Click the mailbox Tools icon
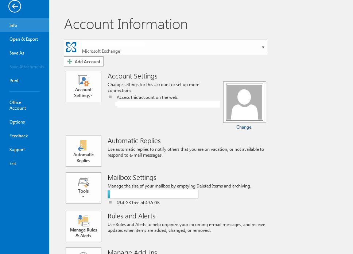The image size is (353, 254). 84,182
